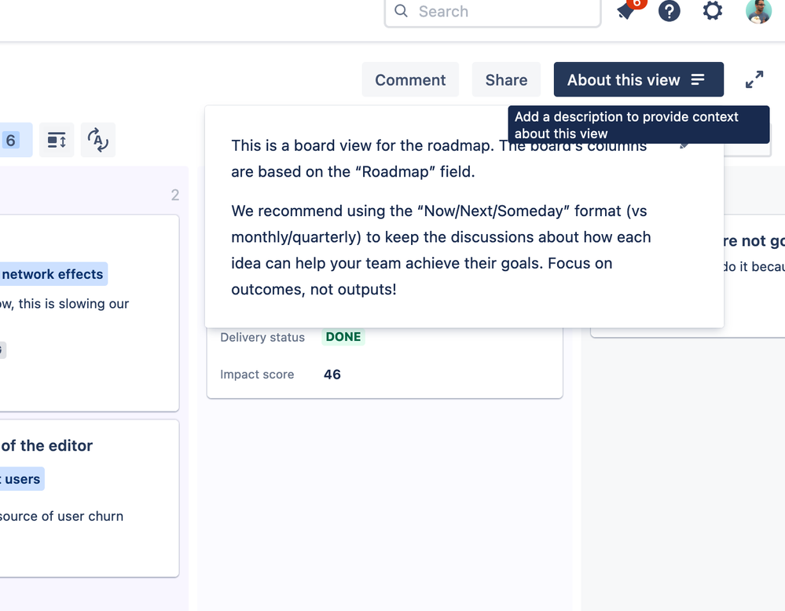This screenshot has width=785, height=611.
Task: Expand the view to full screen
Action: pyautogui.click(x=754, y=79)
